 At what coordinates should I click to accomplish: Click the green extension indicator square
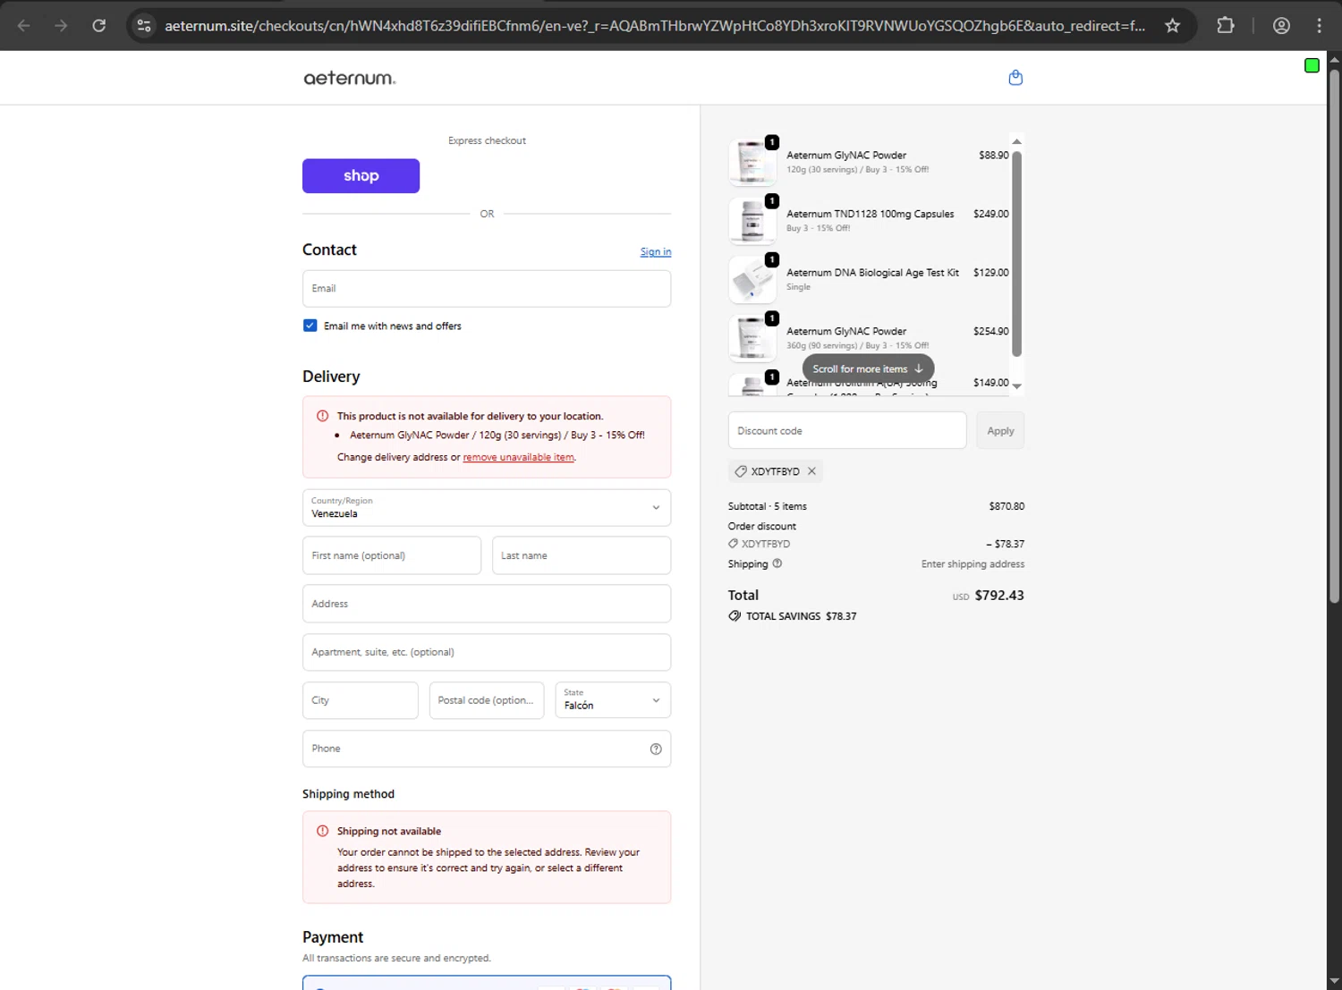click(1312, 65)
